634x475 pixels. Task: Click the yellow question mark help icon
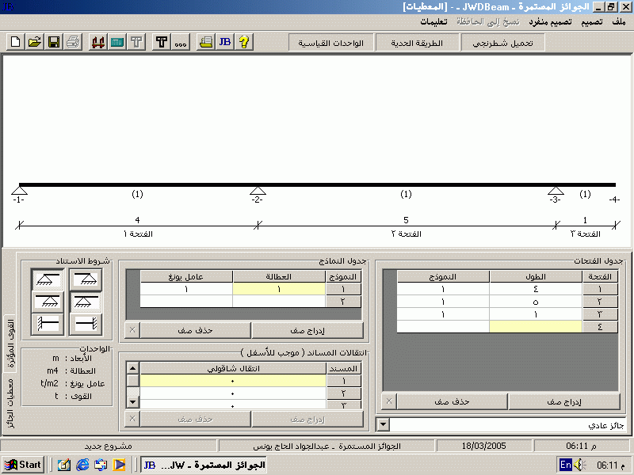[245, 42]
